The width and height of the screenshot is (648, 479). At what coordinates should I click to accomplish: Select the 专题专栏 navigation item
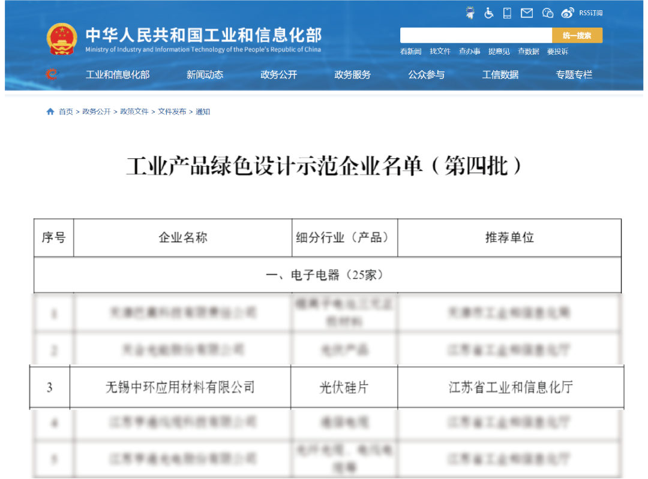[574, 75]
